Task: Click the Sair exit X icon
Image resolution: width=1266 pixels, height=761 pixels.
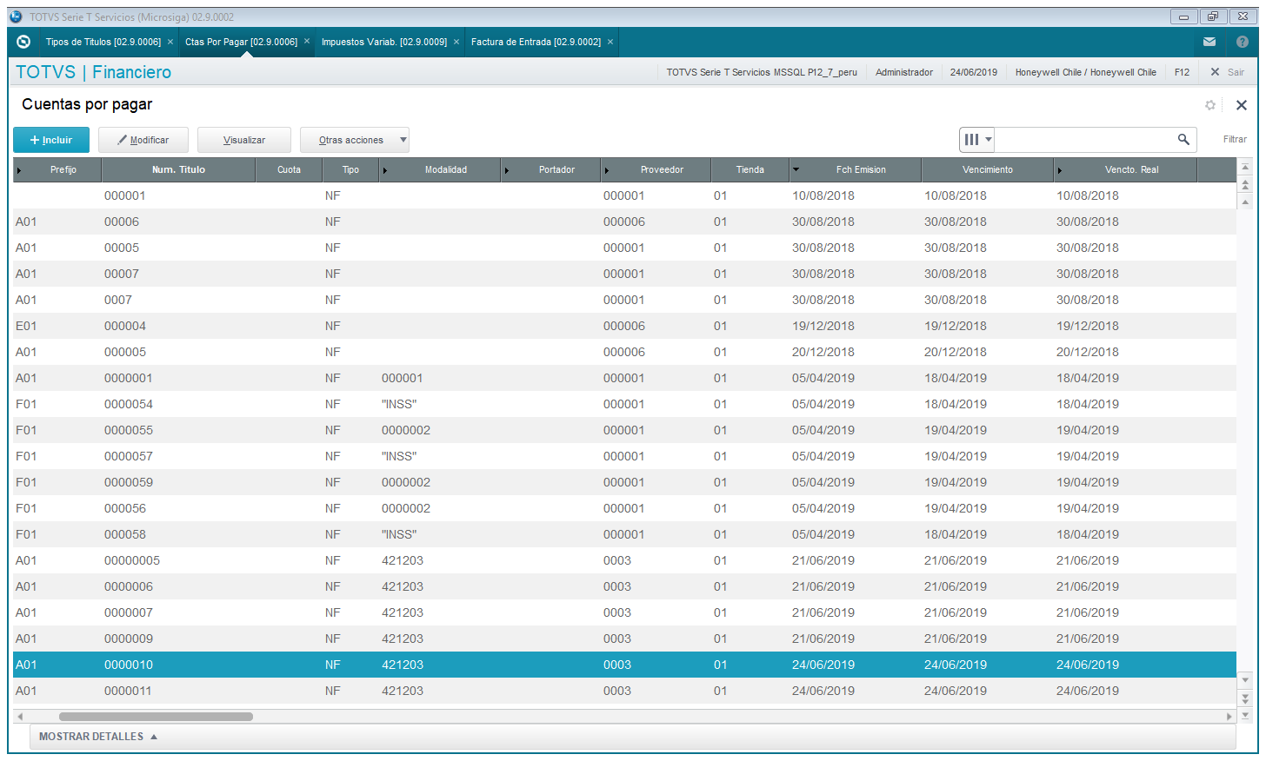Action: tap(1215, 72)
